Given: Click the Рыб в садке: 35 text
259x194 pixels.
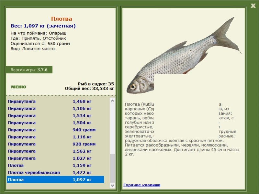Looking at the screenshot, I should (96, 84).
